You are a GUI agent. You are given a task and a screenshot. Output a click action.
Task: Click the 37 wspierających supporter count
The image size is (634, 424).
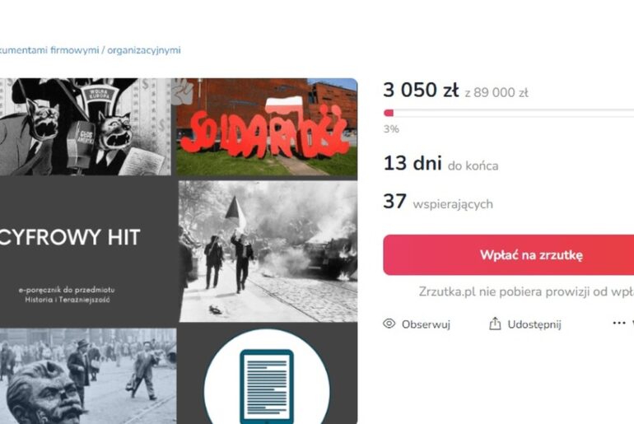[x=438, y=202]
